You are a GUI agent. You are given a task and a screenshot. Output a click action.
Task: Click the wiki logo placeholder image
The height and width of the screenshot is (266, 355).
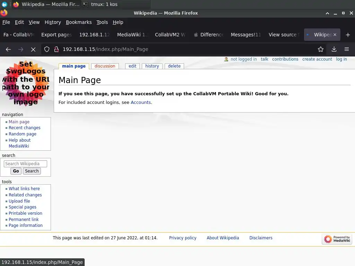[x=26, y=83]
